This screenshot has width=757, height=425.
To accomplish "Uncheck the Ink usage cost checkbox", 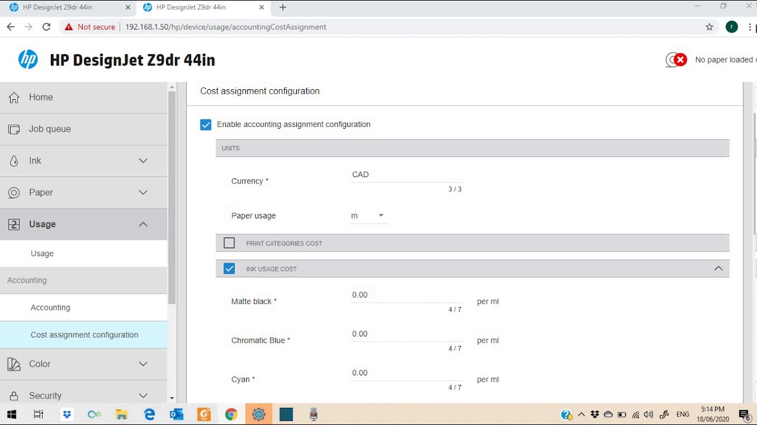I will click(x=229, y=269).
